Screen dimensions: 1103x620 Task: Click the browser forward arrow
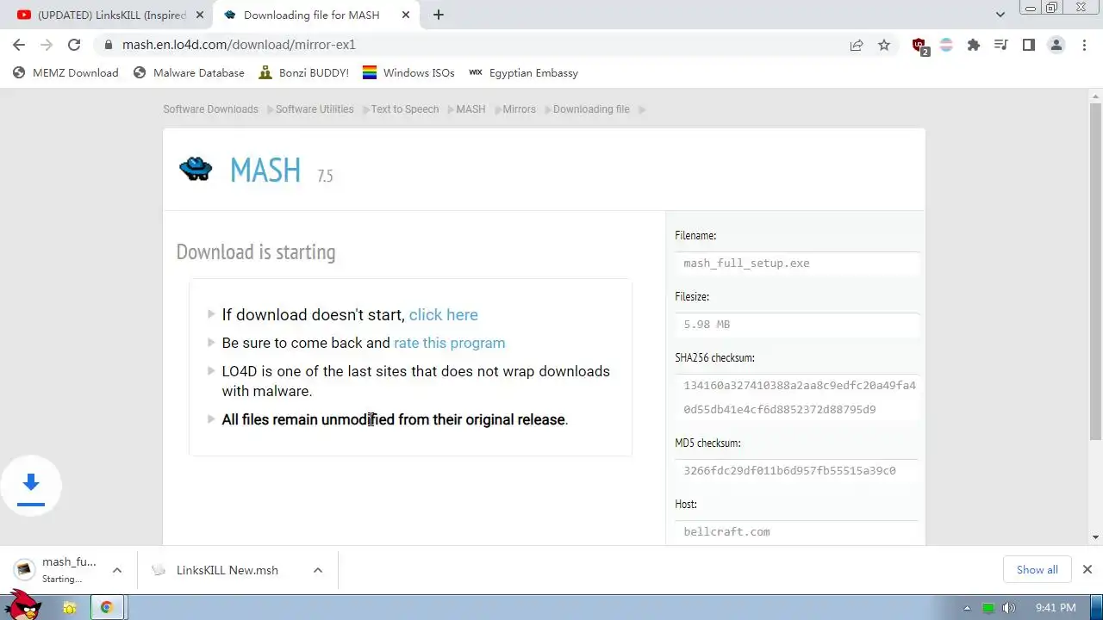click(47, 45)
